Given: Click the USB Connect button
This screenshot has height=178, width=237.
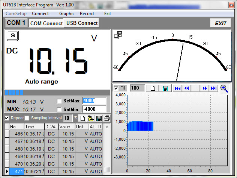Looking at the screenshot, I should (x=82, y=23).
